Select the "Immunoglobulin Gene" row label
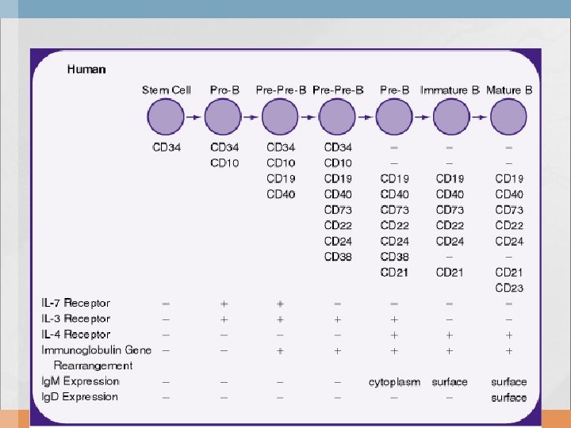Screen dimensions: 571x428 point(96,350)
